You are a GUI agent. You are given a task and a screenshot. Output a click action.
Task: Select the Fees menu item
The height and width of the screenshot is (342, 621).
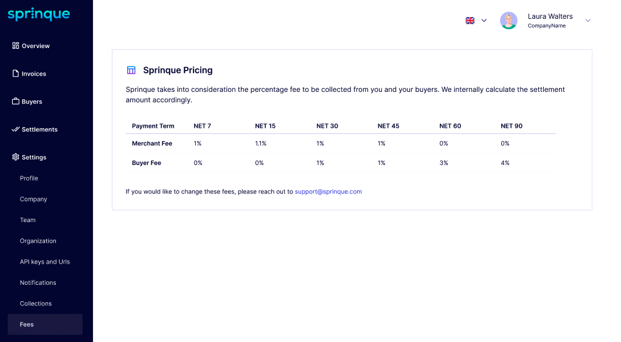point(27,324)
